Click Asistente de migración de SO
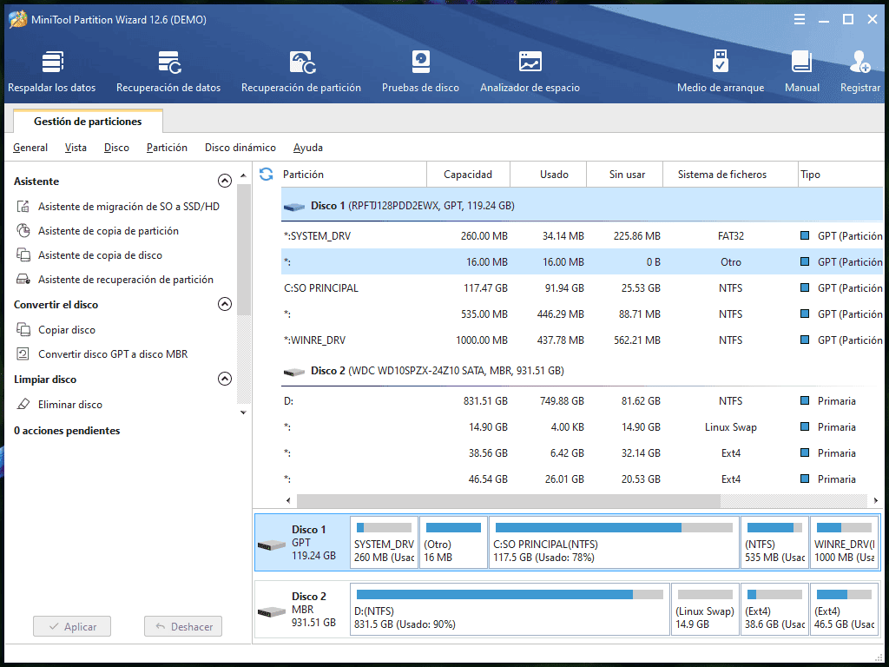Viewport: 889px width, 667px height. (x=128, y=207)
